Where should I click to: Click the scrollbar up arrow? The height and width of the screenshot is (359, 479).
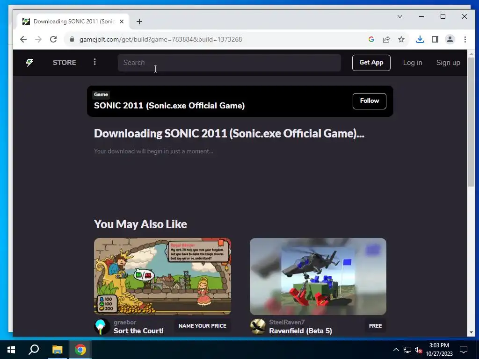[471, 53]
